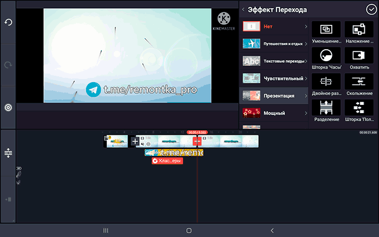
Task: Tap the undo arrow icon
Action: [8, 23]
